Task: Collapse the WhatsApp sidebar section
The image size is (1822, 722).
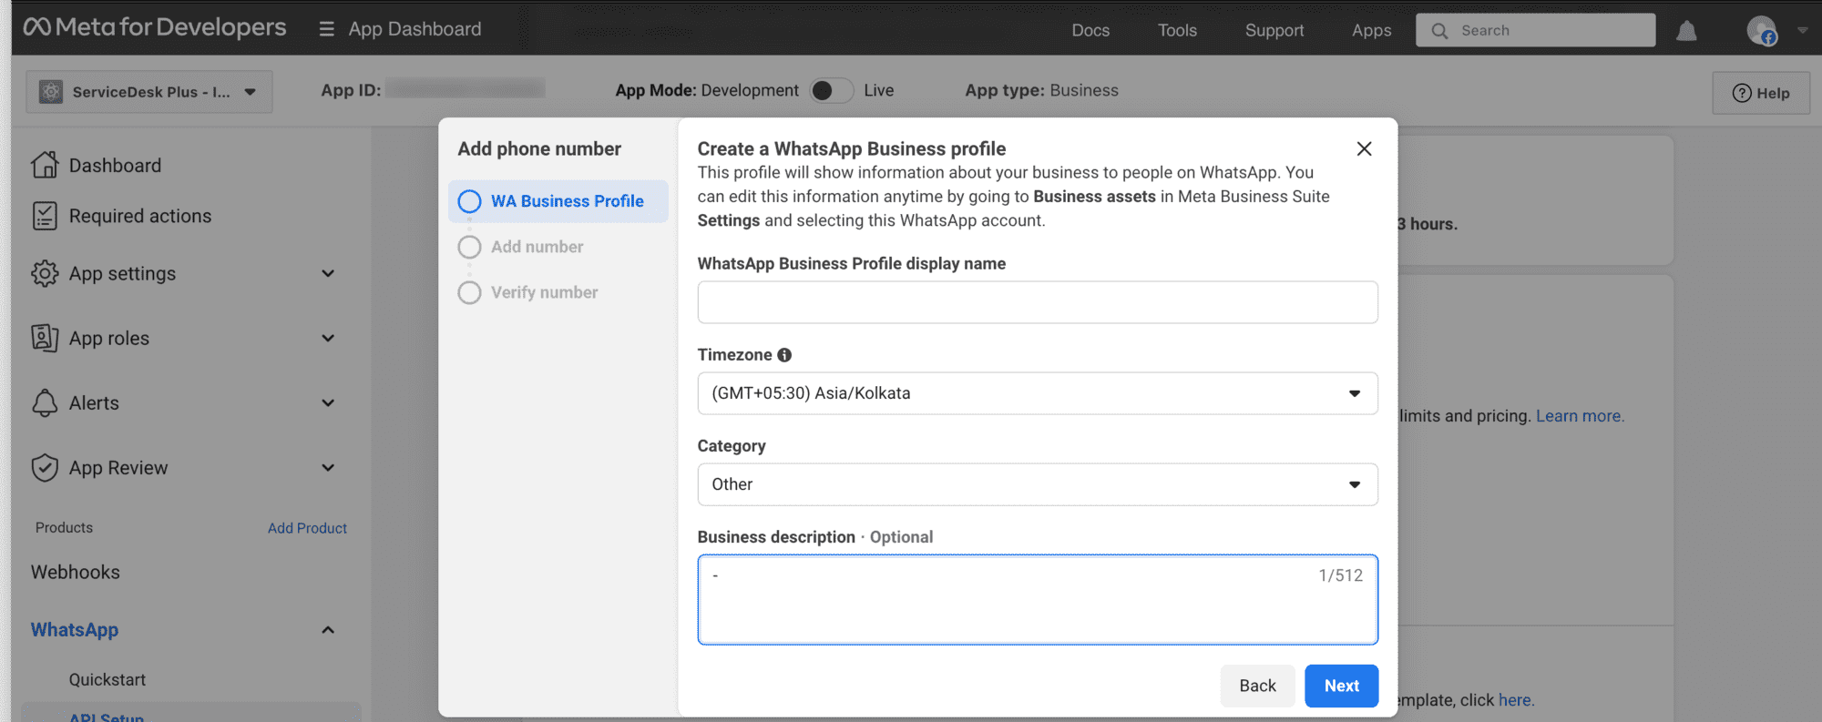Action: [328, 630]
